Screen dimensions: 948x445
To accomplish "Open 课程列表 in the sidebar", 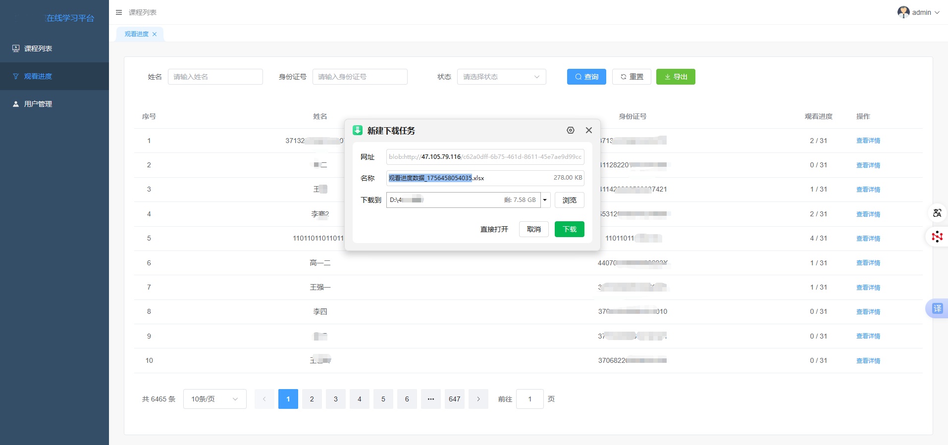I will (38, 49).
